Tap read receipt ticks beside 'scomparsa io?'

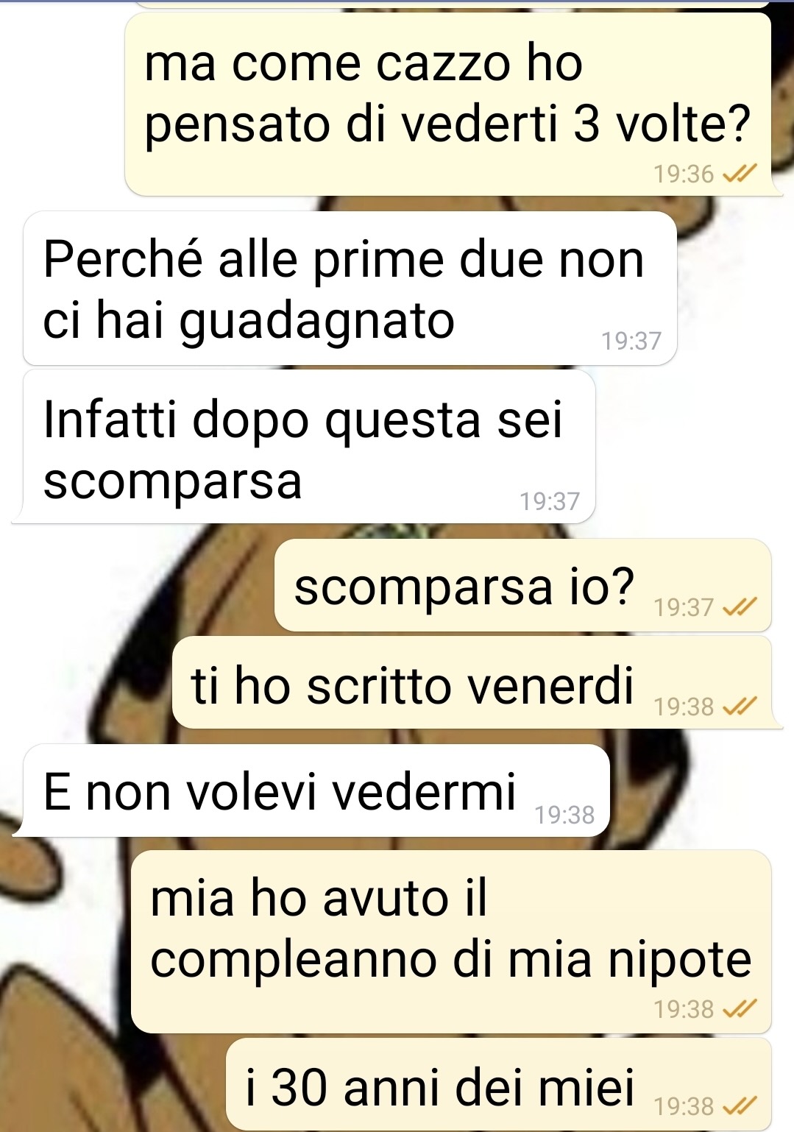pos(740,607)
